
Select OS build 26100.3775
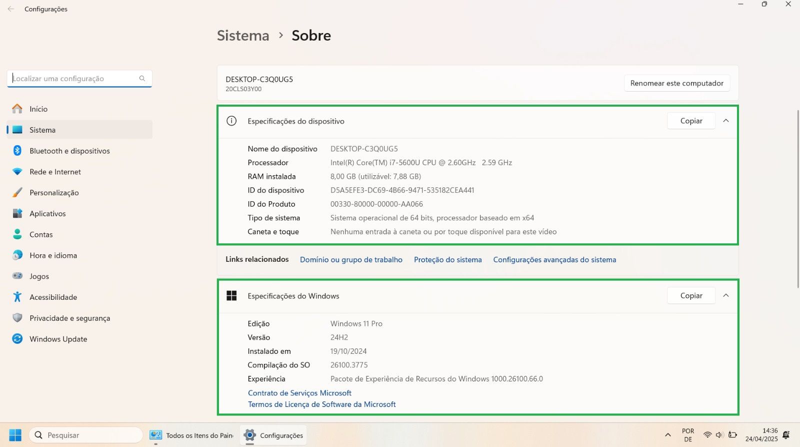tap(349, 365)
